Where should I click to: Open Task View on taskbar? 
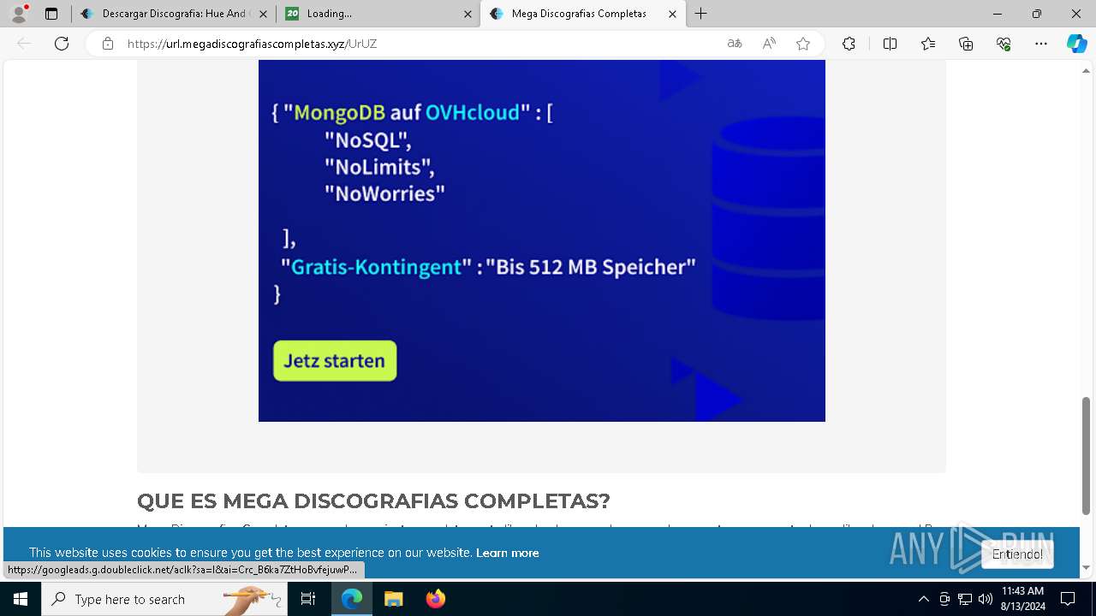pos(308,599)
